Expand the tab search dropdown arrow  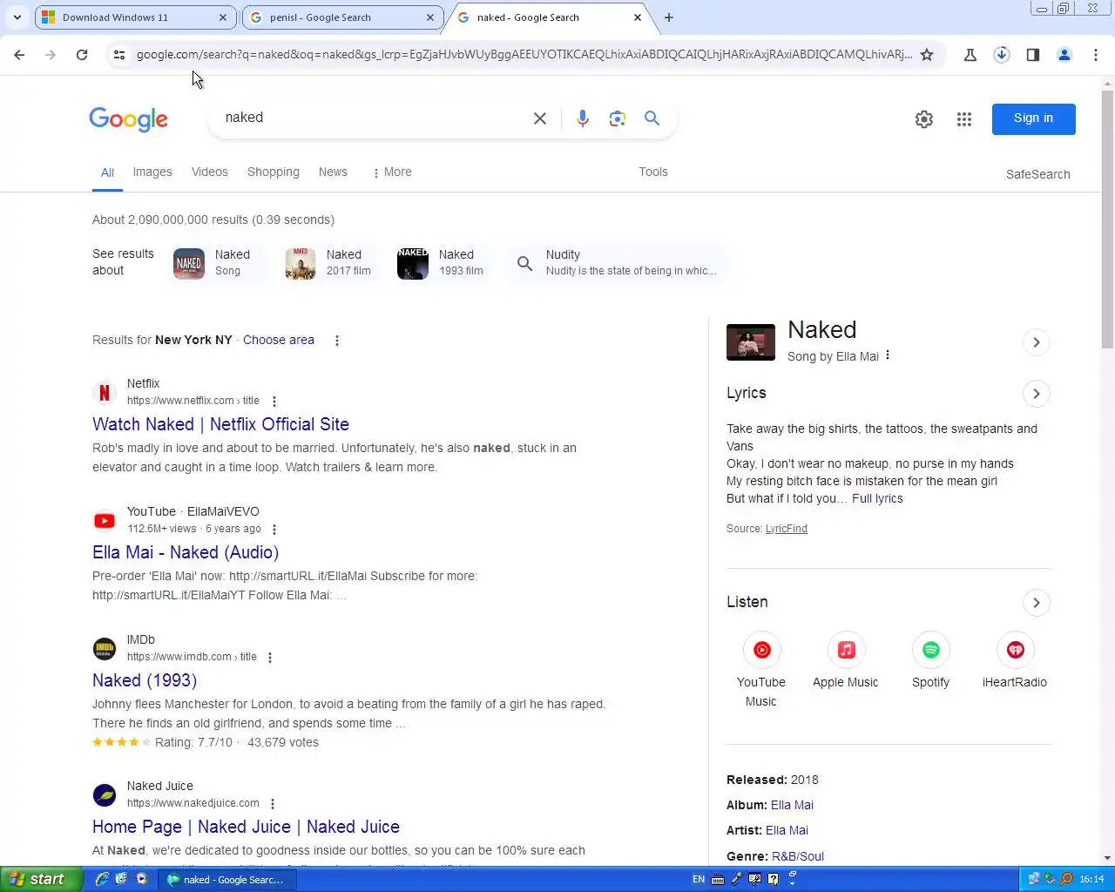17,17
